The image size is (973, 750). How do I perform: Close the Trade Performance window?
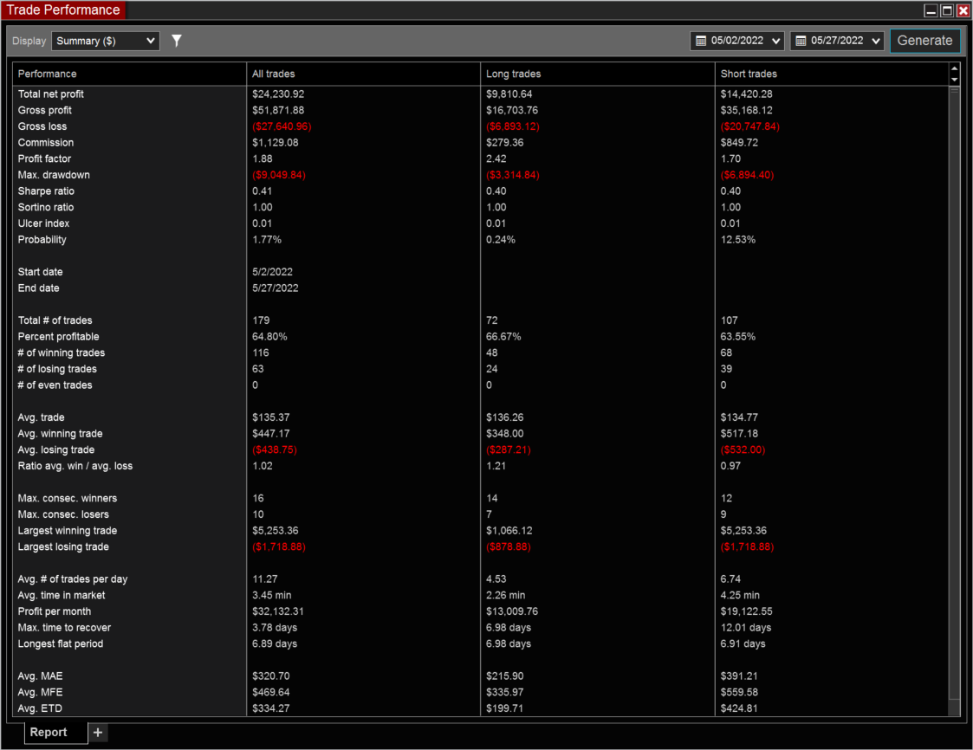963,10
